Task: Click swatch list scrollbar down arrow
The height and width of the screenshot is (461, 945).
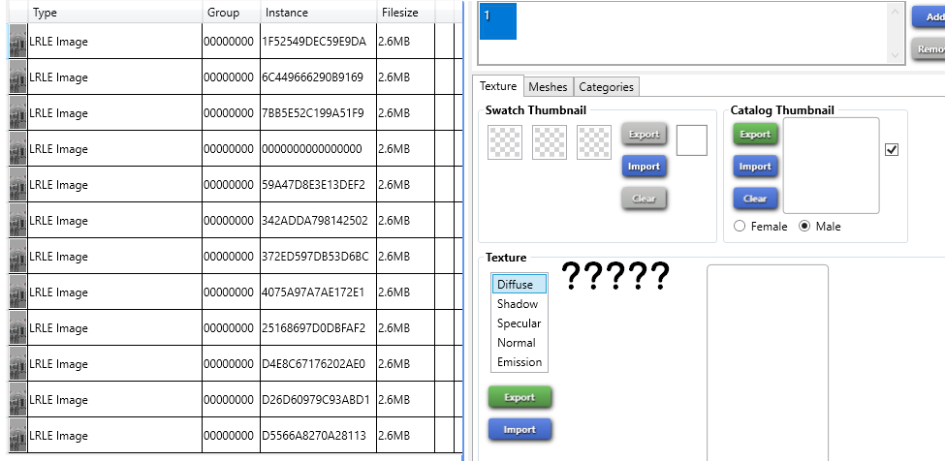Action: [x=895, y=55]
